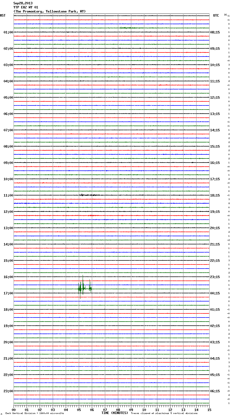Click the '03:00' MST time label
The height and width of the screenshot is (417, 231).
pyautogui.click(x=8, y=65)
